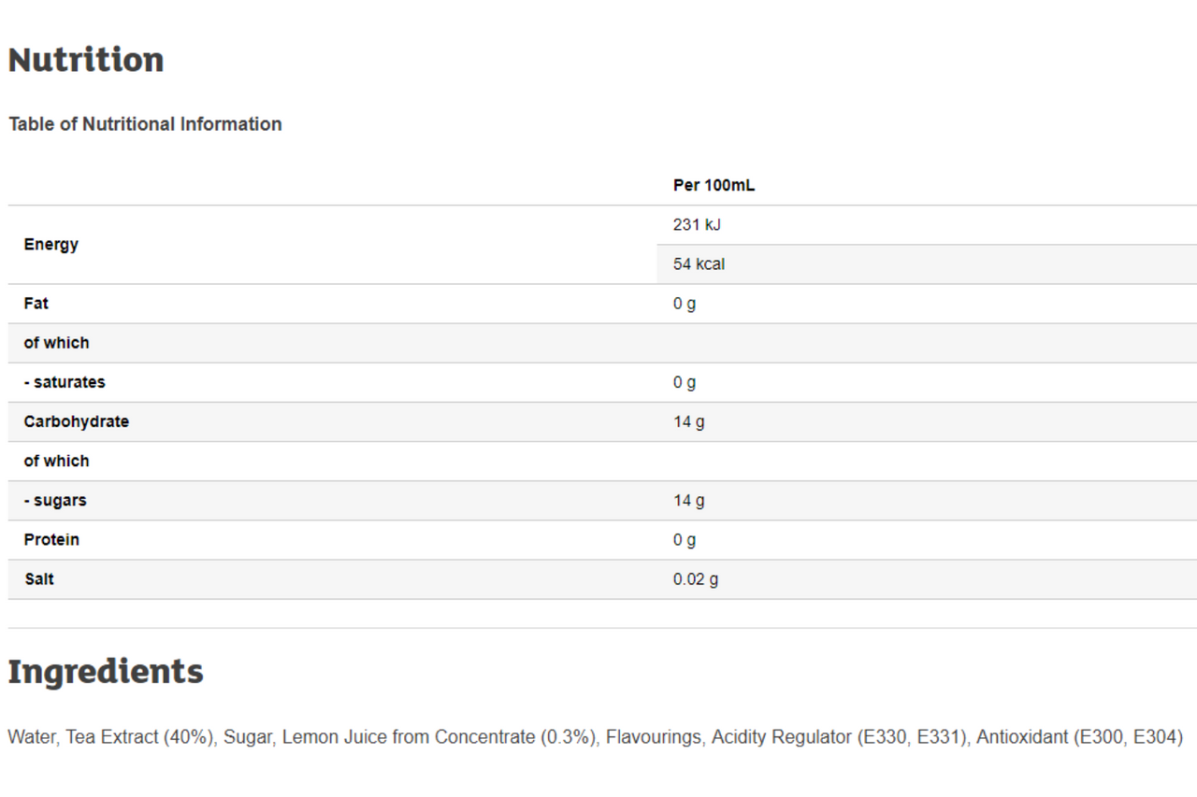Click the Fat 0 g value
This screenshot has height=797, width=1197.
point(685,304)
